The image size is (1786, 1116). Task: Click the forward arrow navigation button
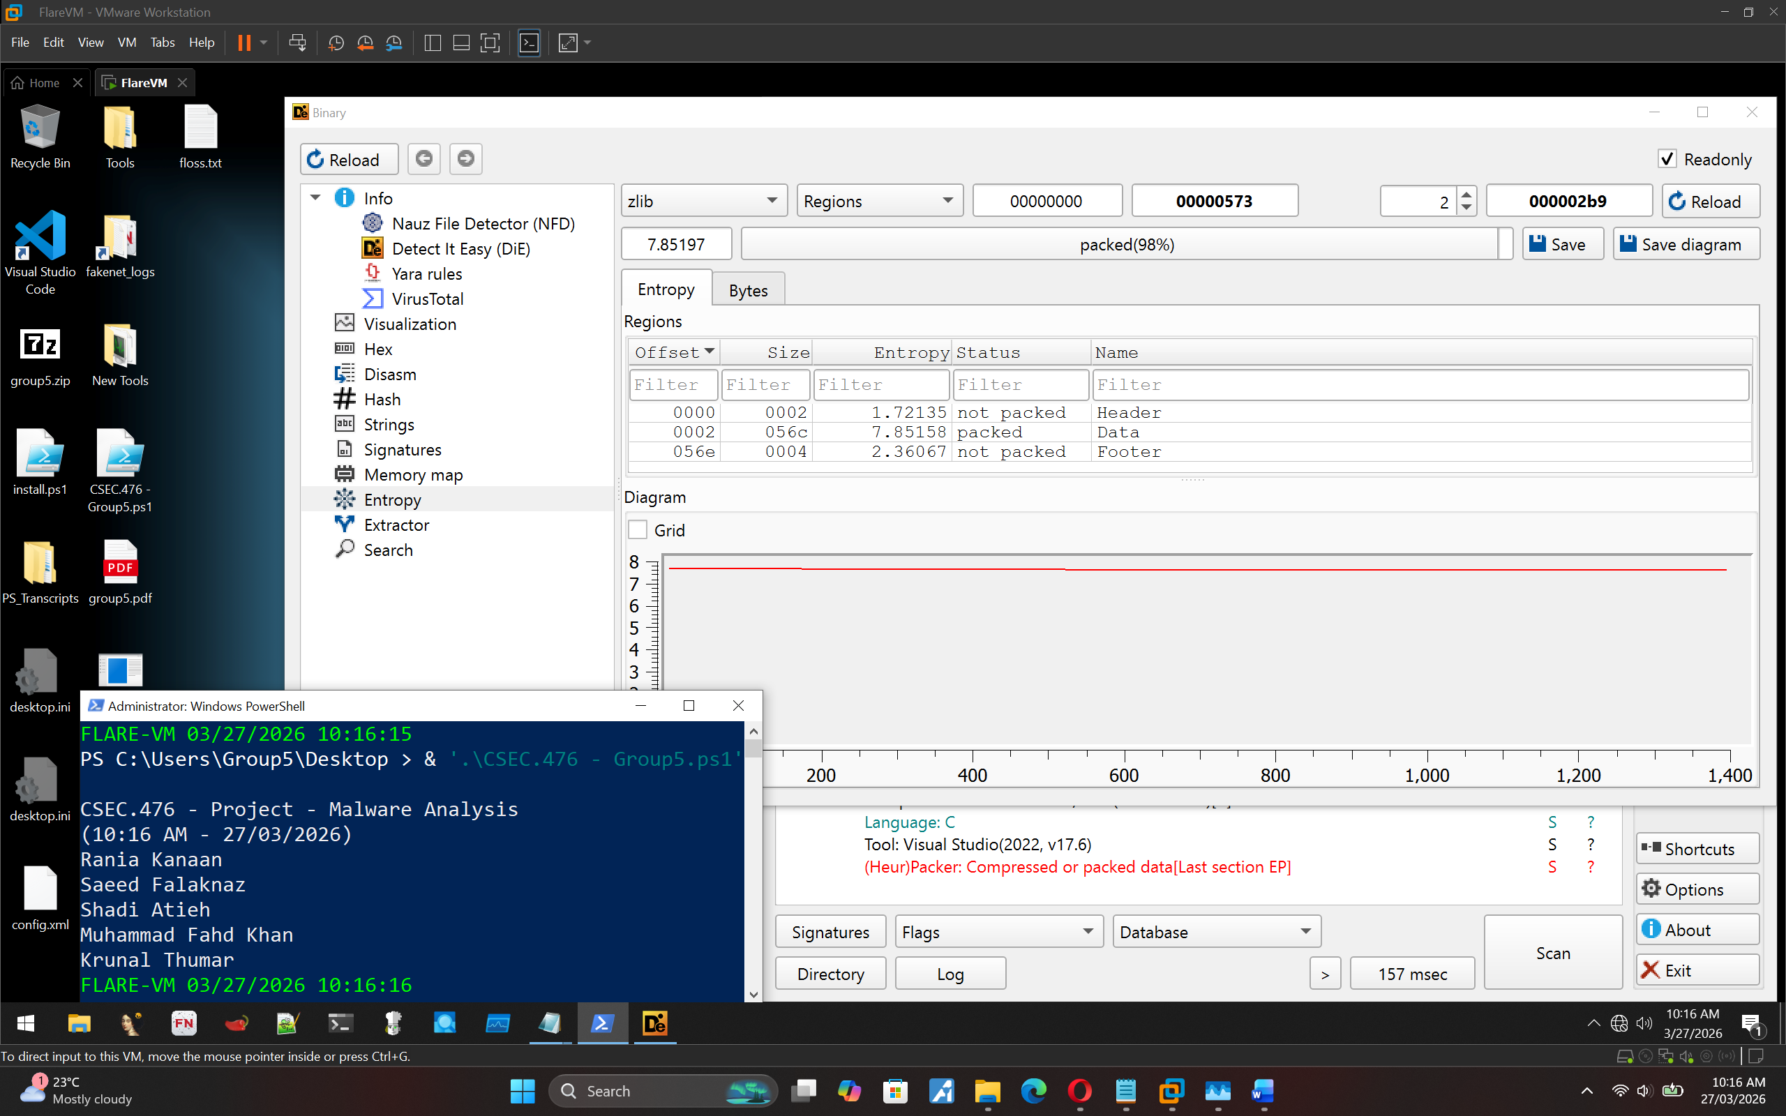pyautogui.click(x=466, y=159)
